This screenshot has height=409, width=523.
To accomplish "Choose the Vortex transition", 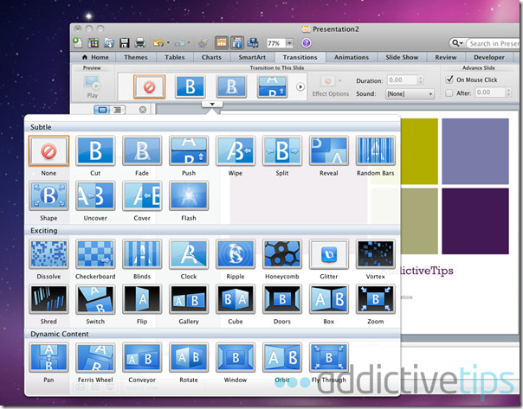I will click(x=376, y=254).
